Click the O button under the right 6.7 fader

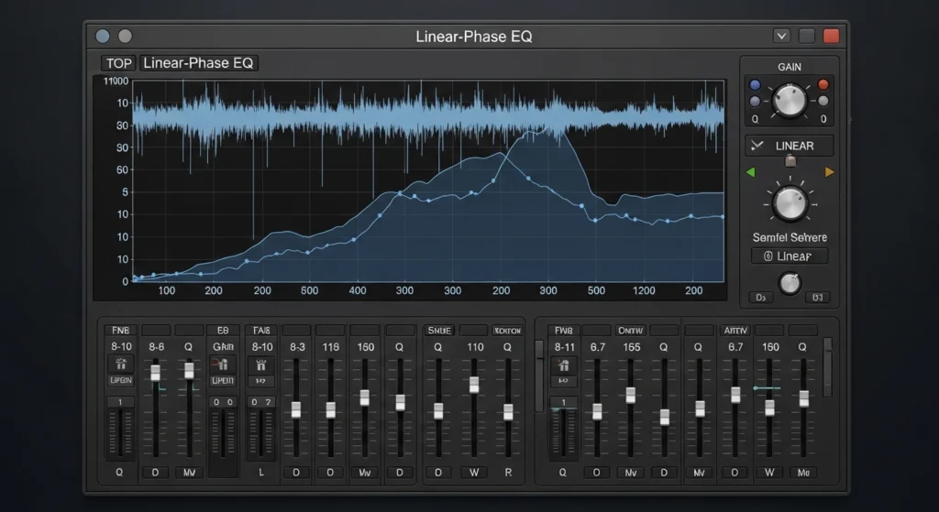tap(735, 473)
